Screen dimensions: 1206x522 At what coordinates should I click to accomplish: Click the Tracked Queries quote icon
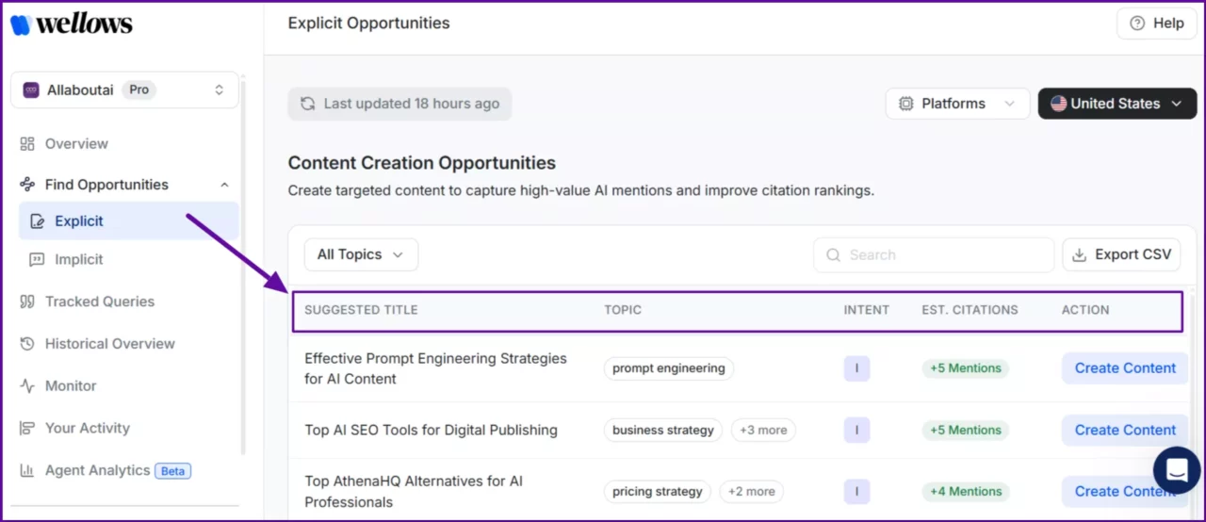pos(27,302)
